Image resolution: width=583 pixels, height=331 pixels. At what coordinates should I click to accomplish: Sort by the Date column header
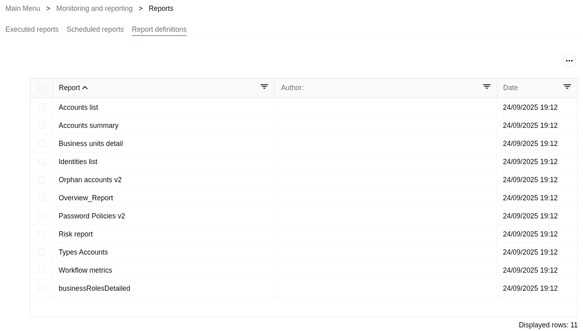511,88
